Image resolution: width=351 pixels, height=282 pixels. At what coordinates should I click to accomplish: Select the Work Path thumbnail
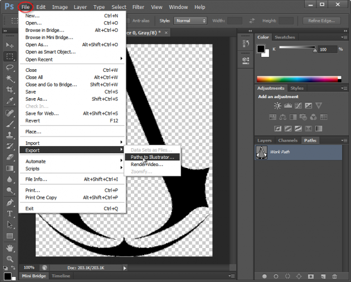261,152
